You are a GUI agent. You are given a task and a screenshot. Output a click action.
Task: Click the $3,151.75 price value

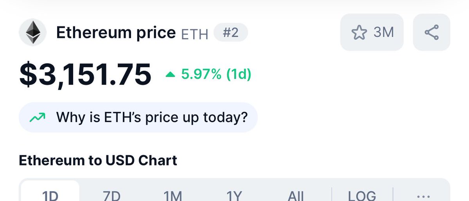85,74
